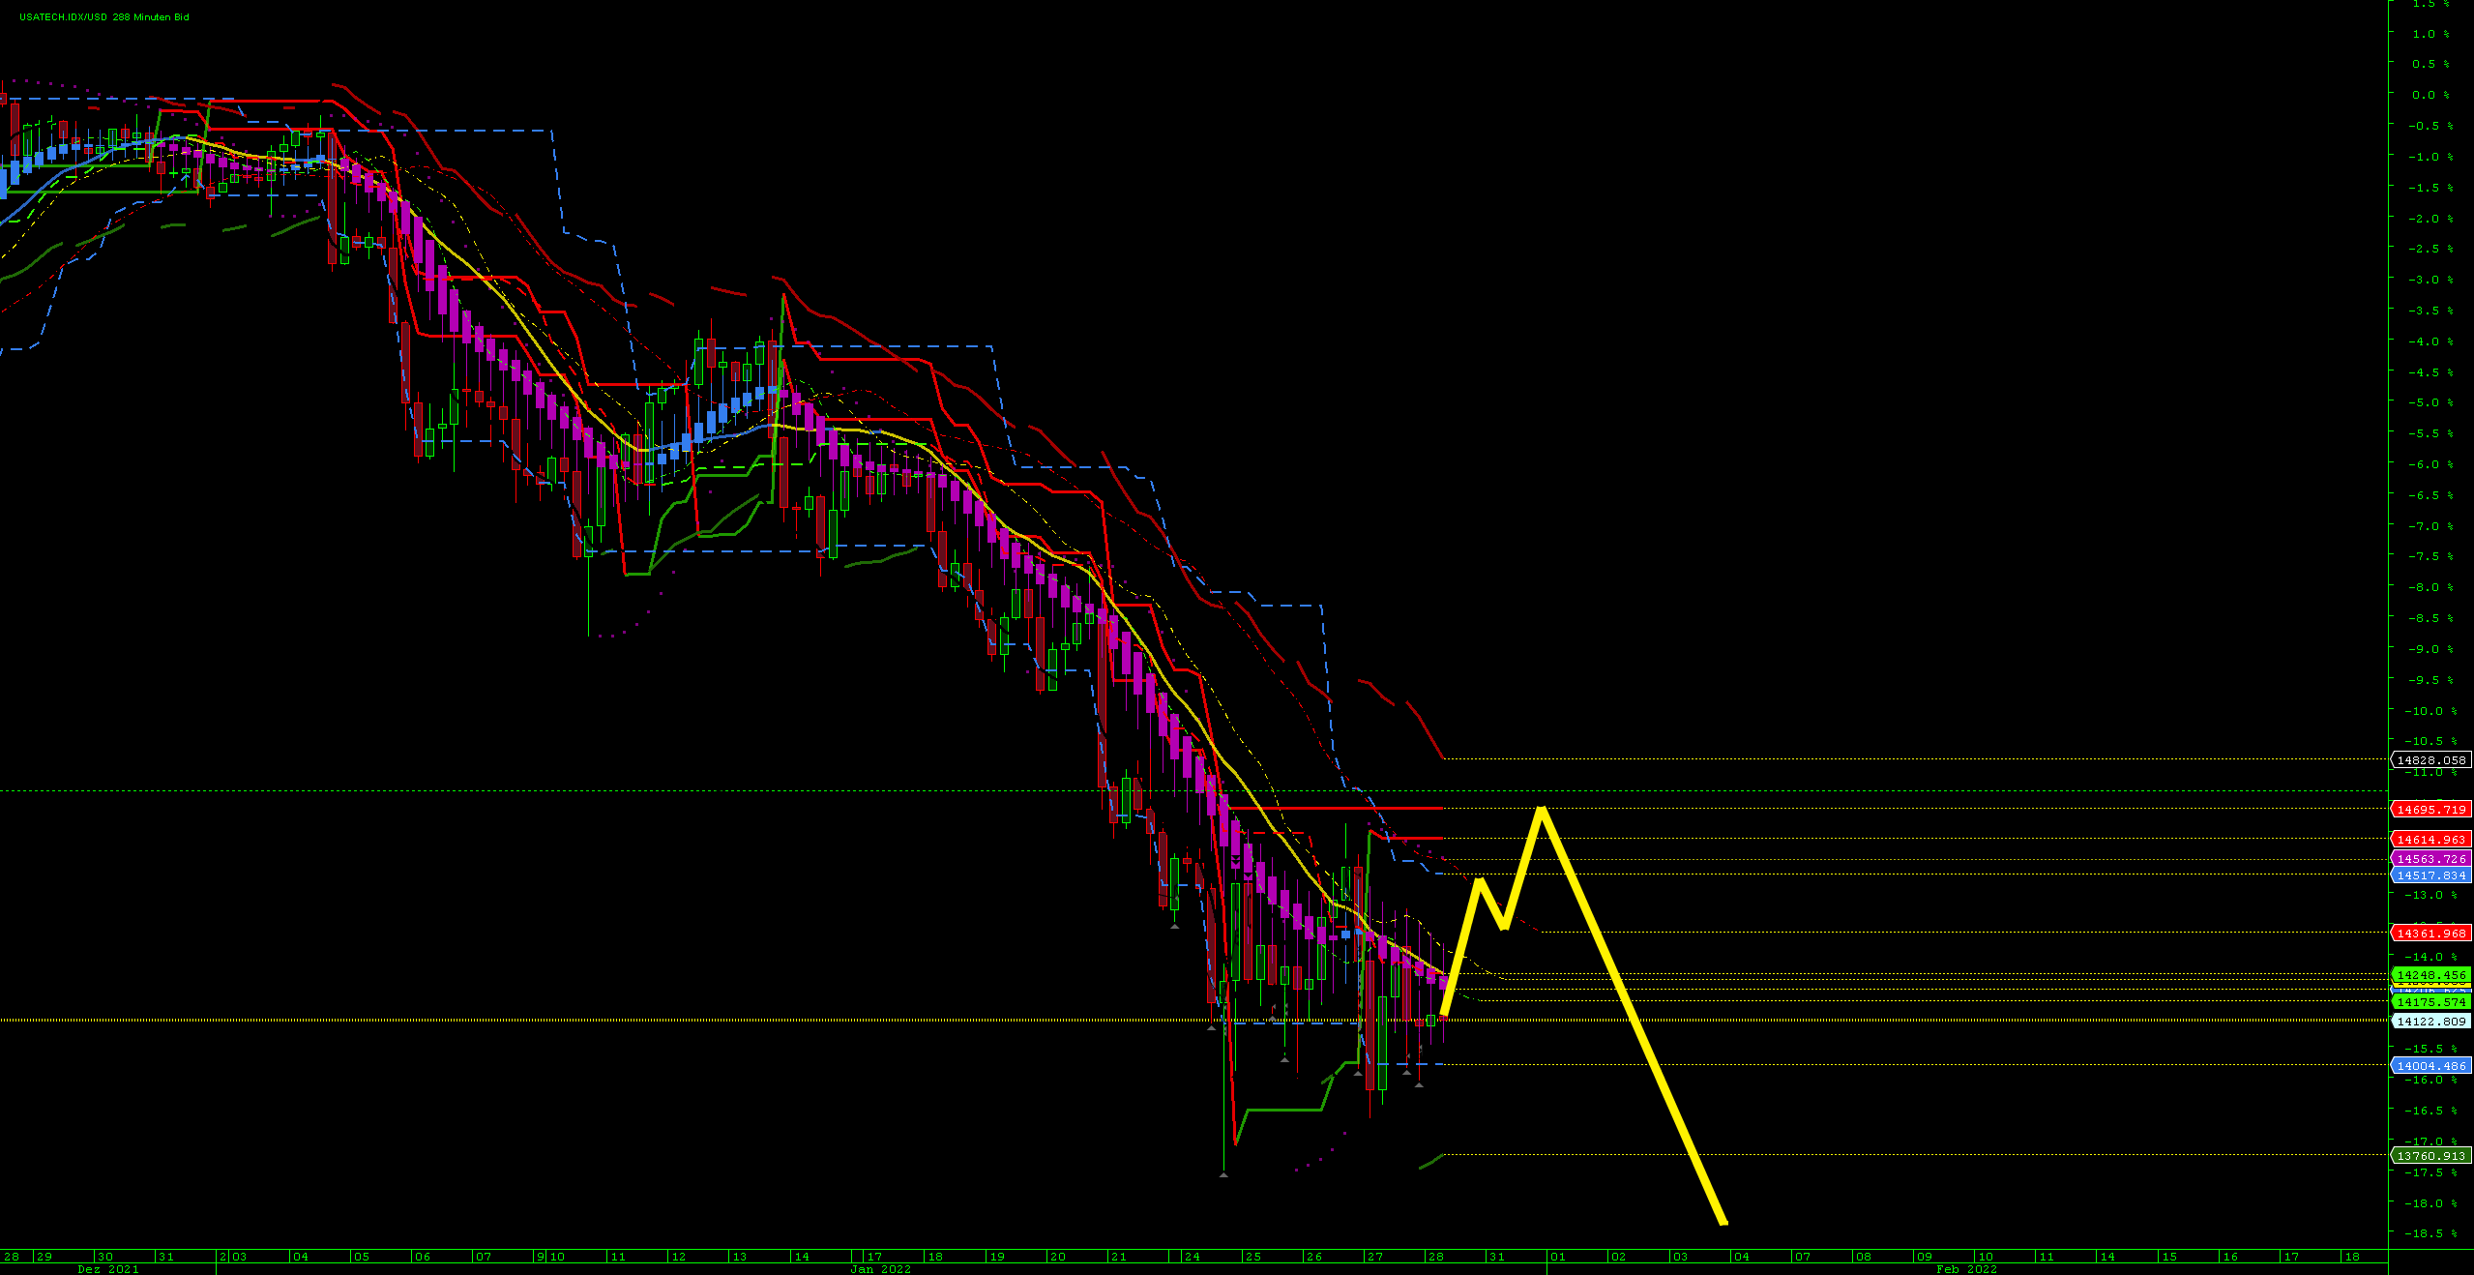Viewport: 2474px width, 1275px height.
Task: Select the current price label 14122.809
Action: pos(2430,1022)
